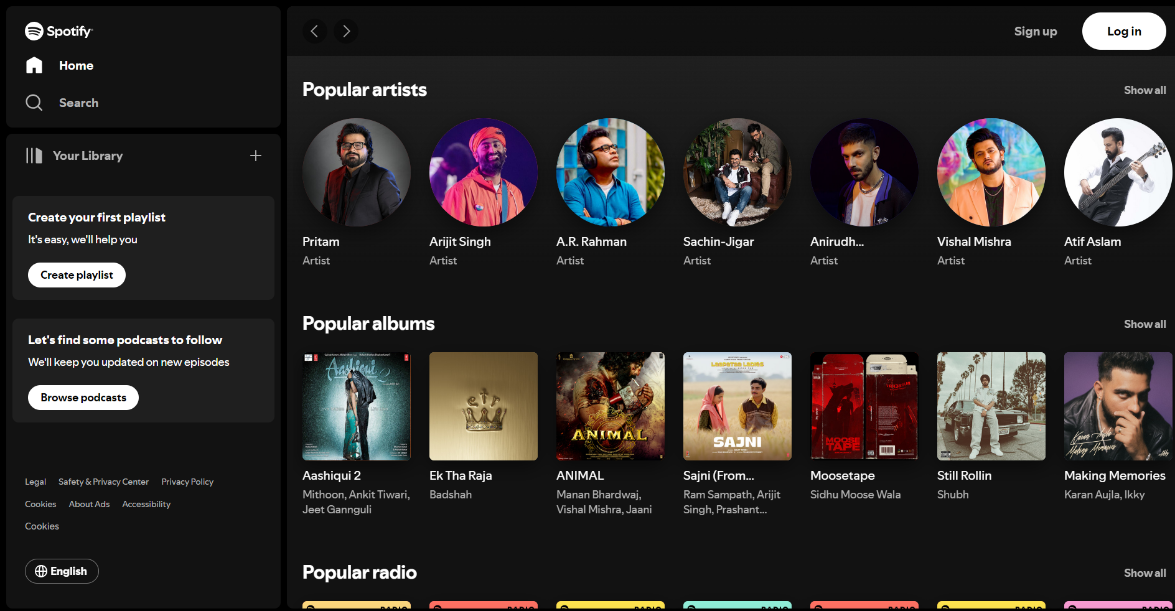Open ANIMAL album cover
1175x611 pixels.
[x=611, y=406]
